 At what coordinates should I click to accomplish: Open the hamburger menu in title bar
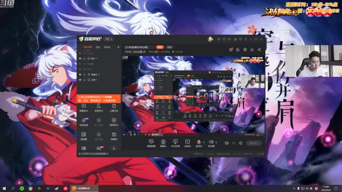pyautogui.click(x=245, y=39)
